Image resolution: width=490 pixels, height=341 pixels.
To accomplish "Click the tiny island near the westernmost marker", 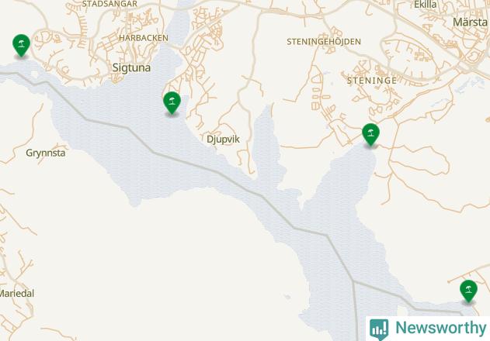I will (x=34, y=74).
